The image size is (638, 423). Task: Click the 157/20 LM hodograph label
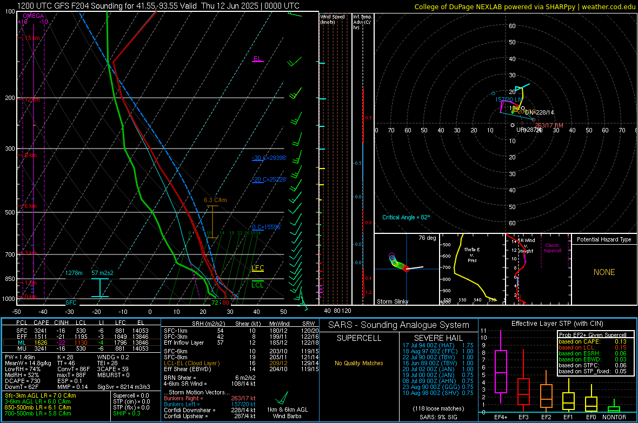pos(509,99)
